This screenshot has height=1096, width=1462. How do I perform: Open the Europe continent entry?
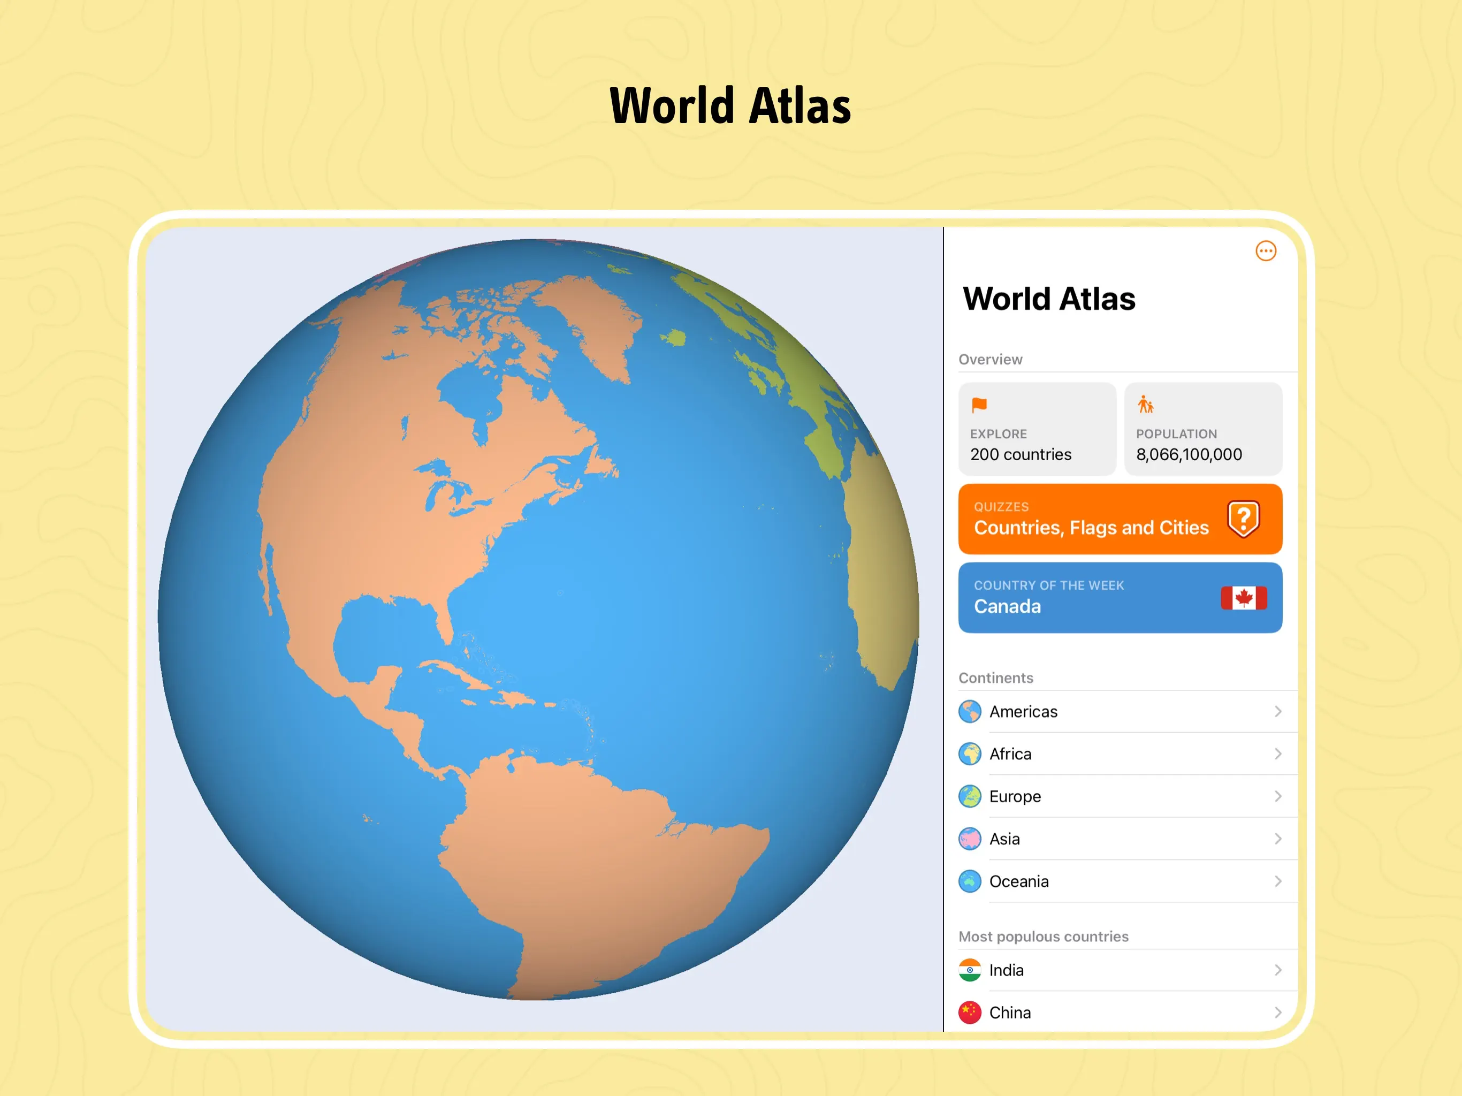[x=1015, y=796]
